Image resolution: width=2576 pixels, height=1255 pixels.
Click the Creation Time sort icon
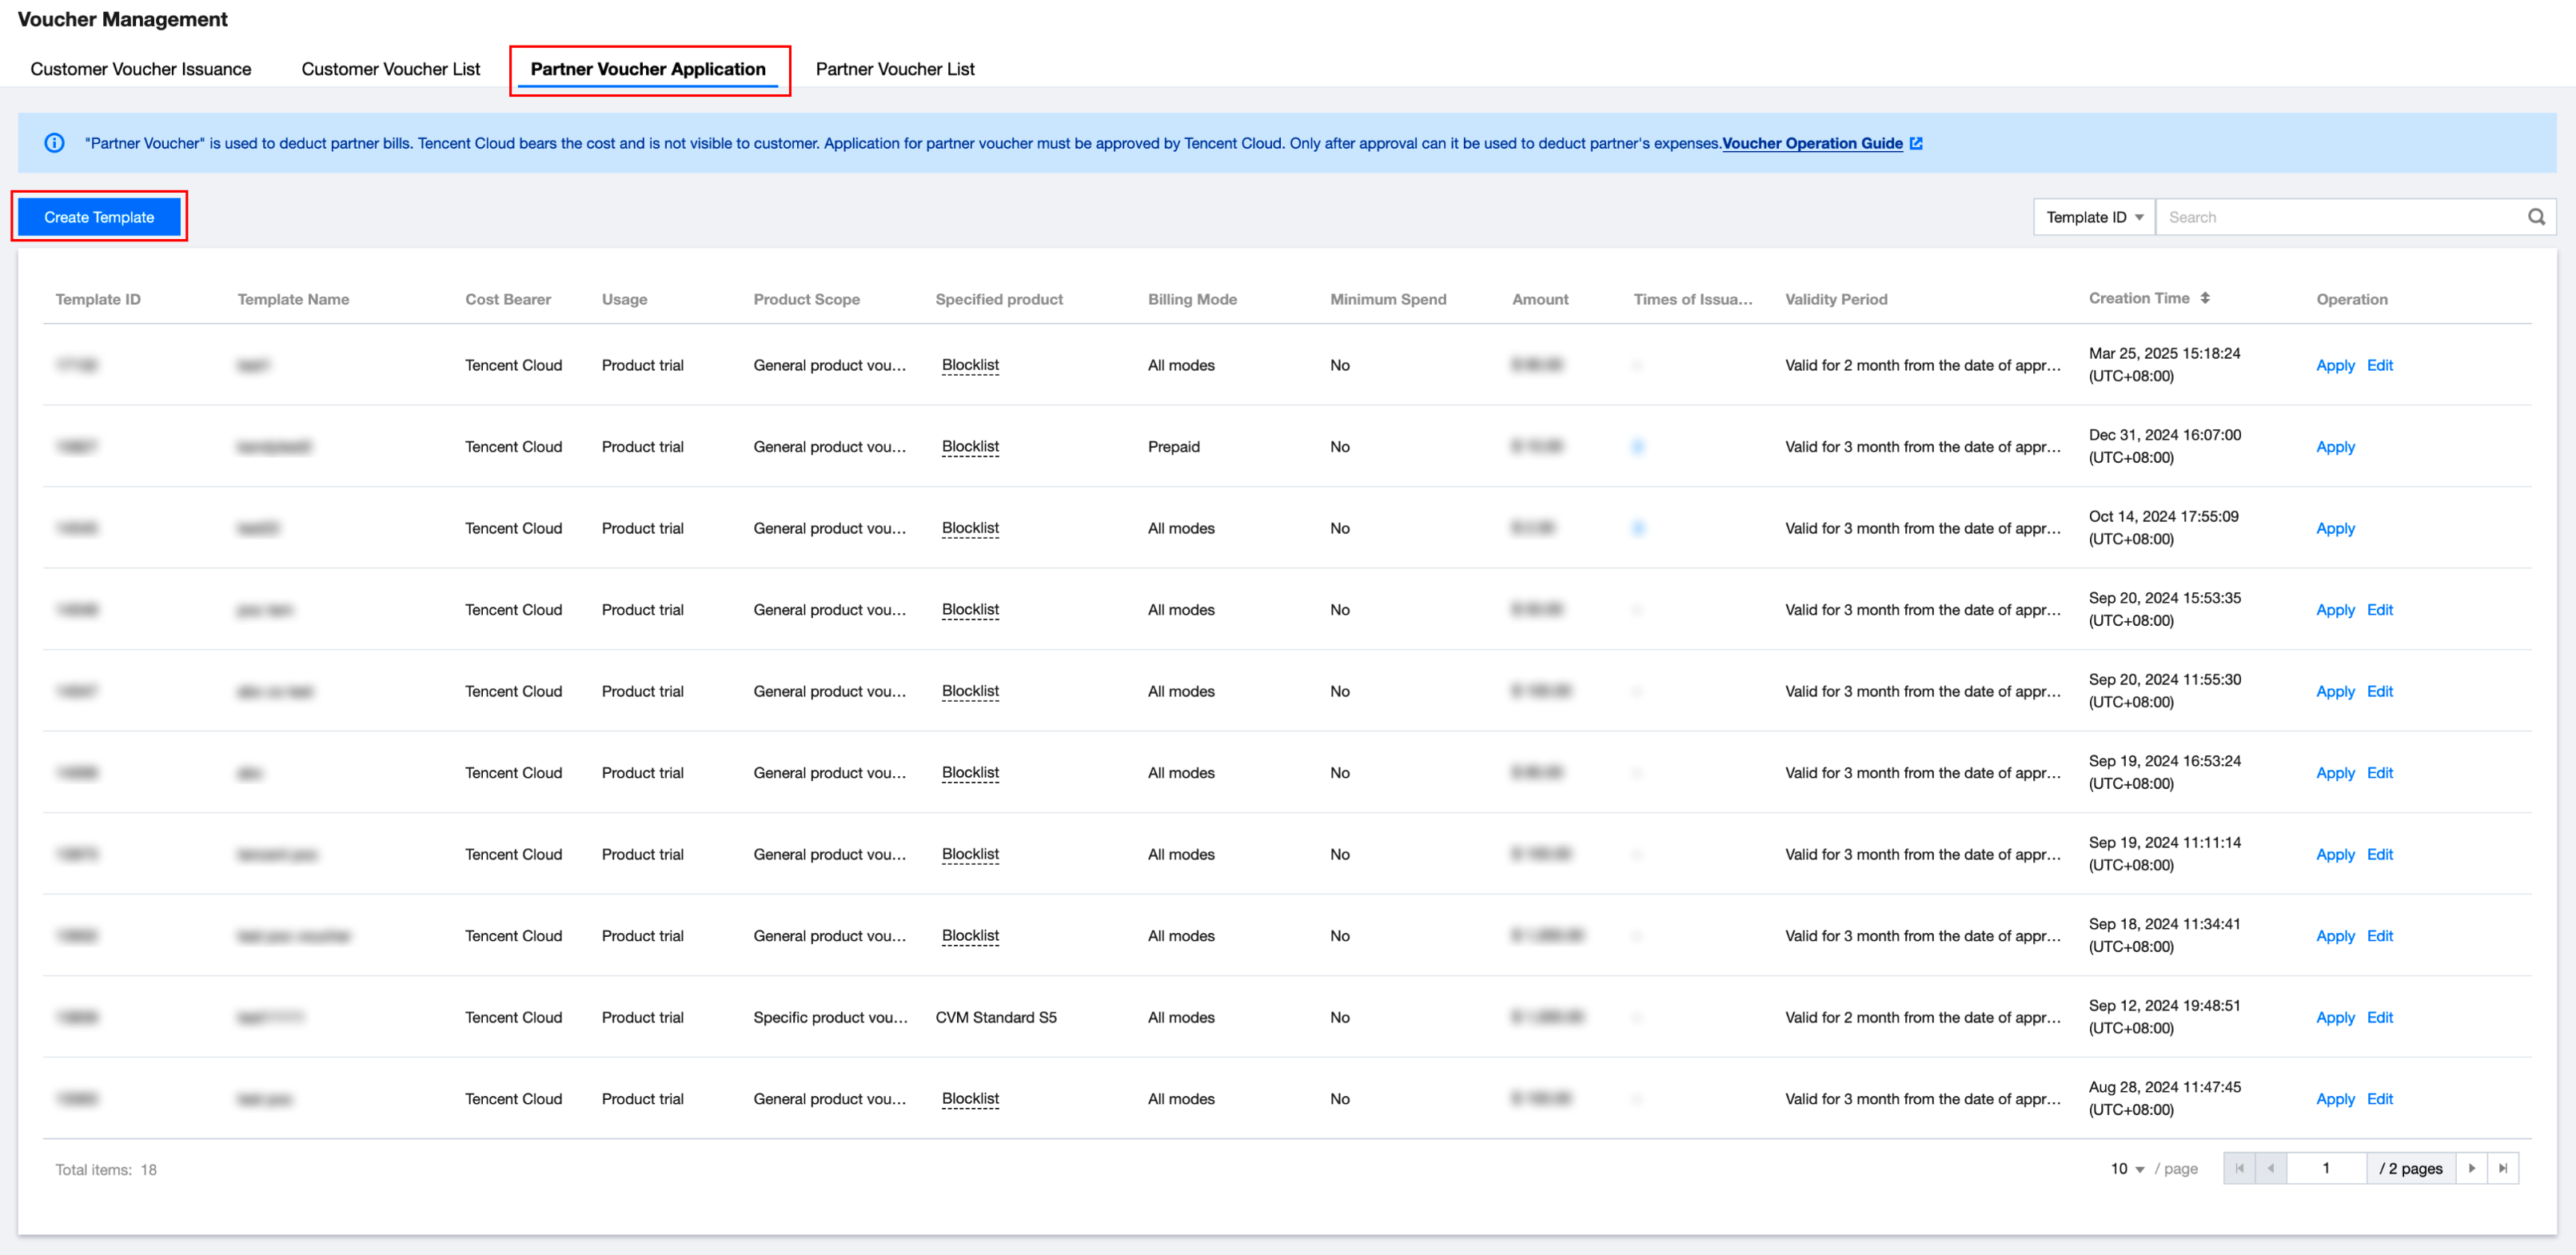click(x=2205, y=298)
